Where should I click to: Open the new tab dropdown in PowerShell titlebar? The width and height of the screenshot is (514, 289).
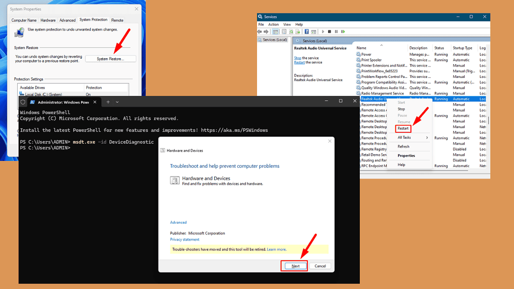tap(117, 102)
